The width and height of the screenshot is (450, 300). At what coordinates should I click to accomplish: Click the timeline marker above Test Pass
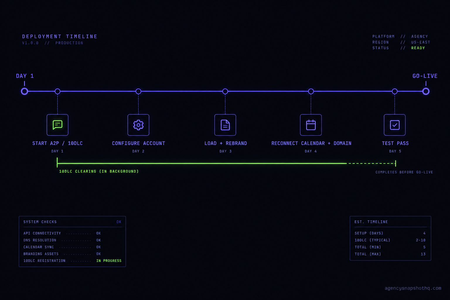(395, 91)
